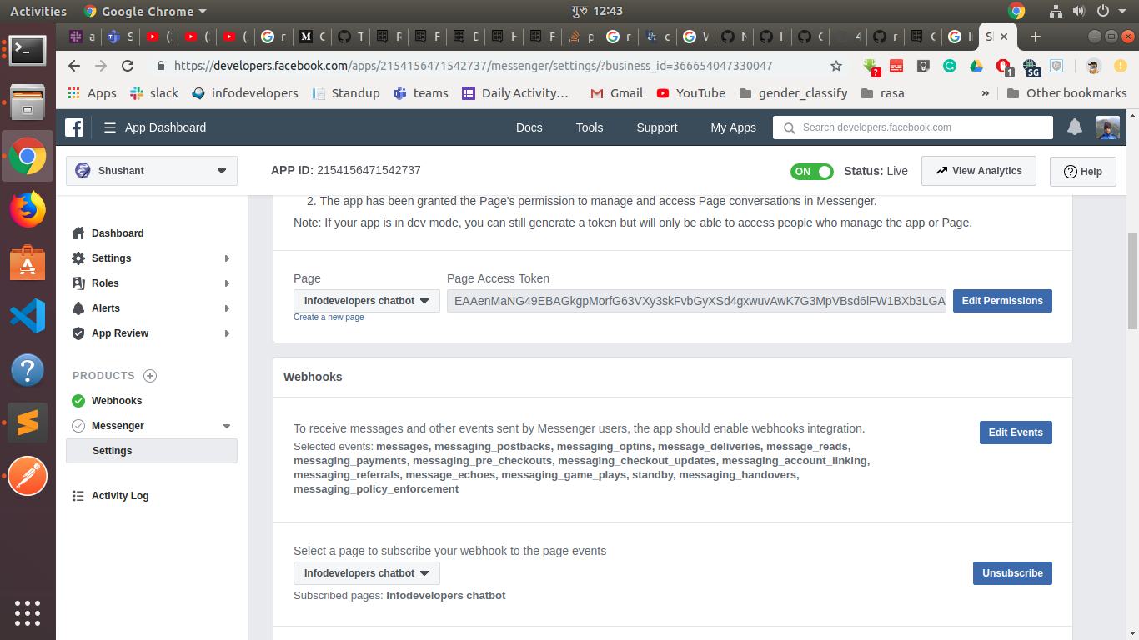Image resolution: width=1139 pixels, height=640 pixels.
Task: Reload the page in Chrome
Action: click(x=128, y=66)
